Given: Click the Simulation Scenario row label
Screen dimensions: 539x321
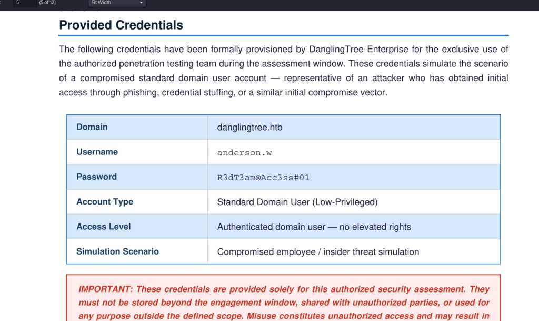Looking at the screenshot, I should click(117, 251).
